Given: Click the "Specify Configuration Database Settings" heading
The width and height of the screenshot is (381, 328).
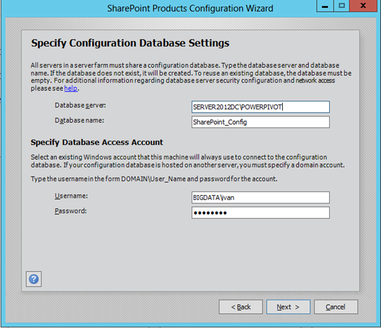Looking at the screenshot, I should [130, 43].
